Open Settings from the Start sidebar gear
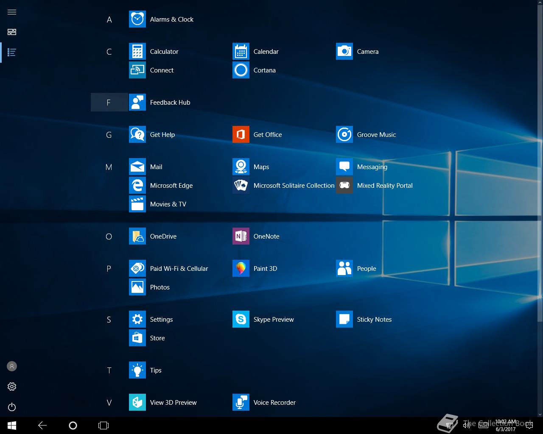Screen dimensions: 543x434 point(12,387)
